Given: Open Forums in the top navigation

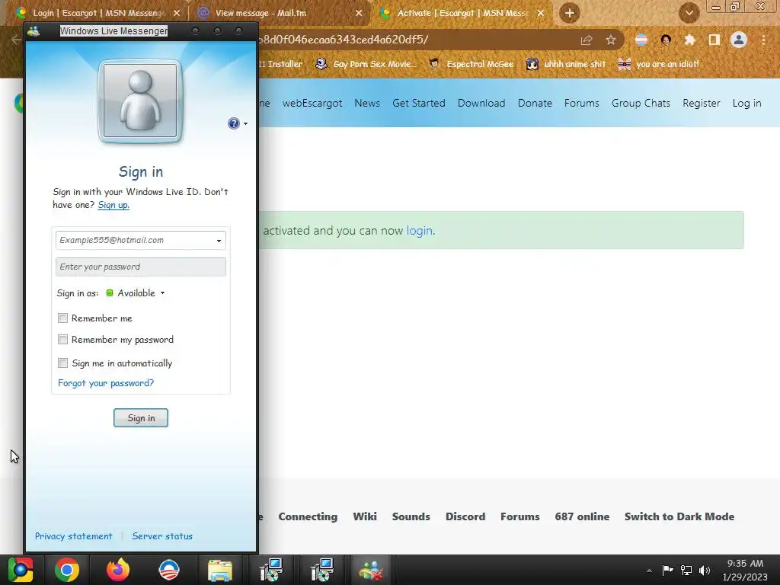Looking at the screenshot, I should (x=581, y=103).
